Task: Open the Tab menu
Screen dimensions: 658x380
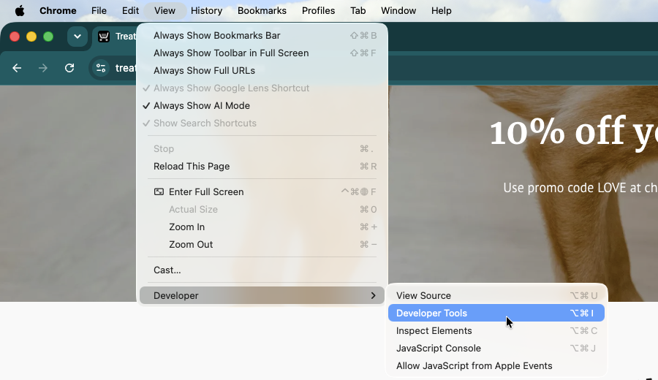Action: point(358,10)
